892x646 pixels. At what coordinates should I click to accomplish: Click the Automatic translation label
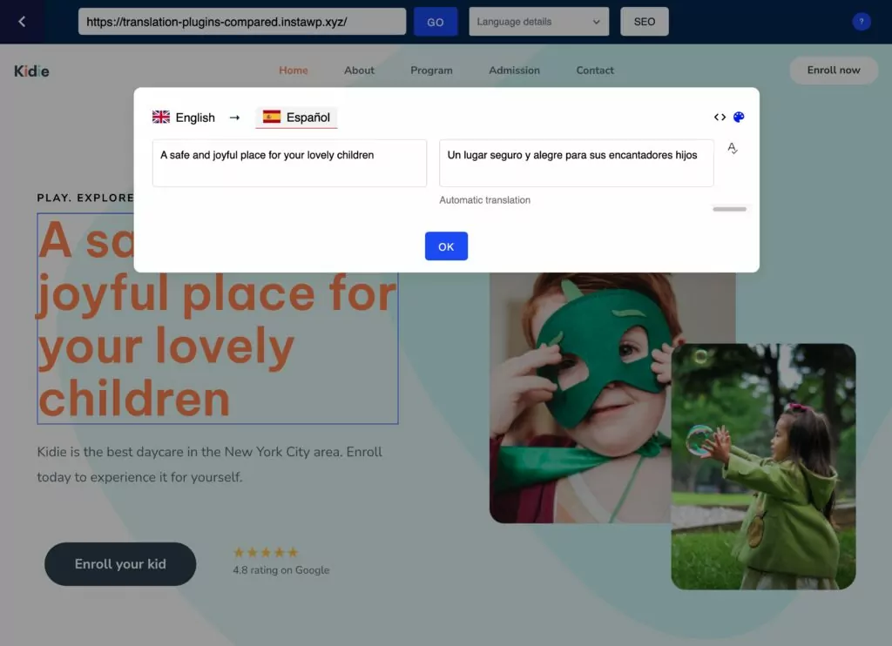pos(484,200)
